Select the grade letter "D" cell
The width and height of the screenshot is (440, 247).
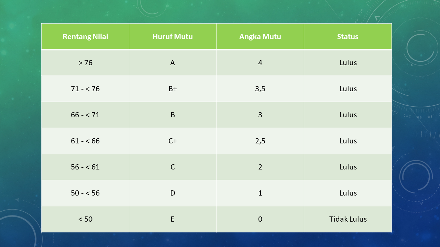[173, 193]
